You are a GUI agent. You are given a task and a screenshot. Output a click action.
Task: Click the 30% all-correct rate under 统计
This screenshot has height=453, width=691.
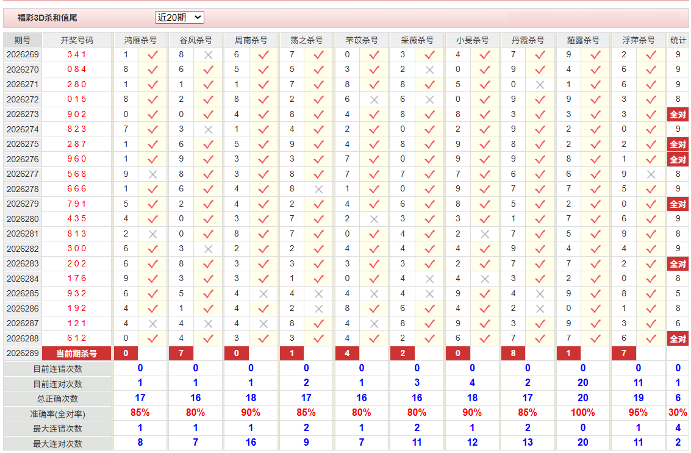pyautogui.click(x=678, y=413)
